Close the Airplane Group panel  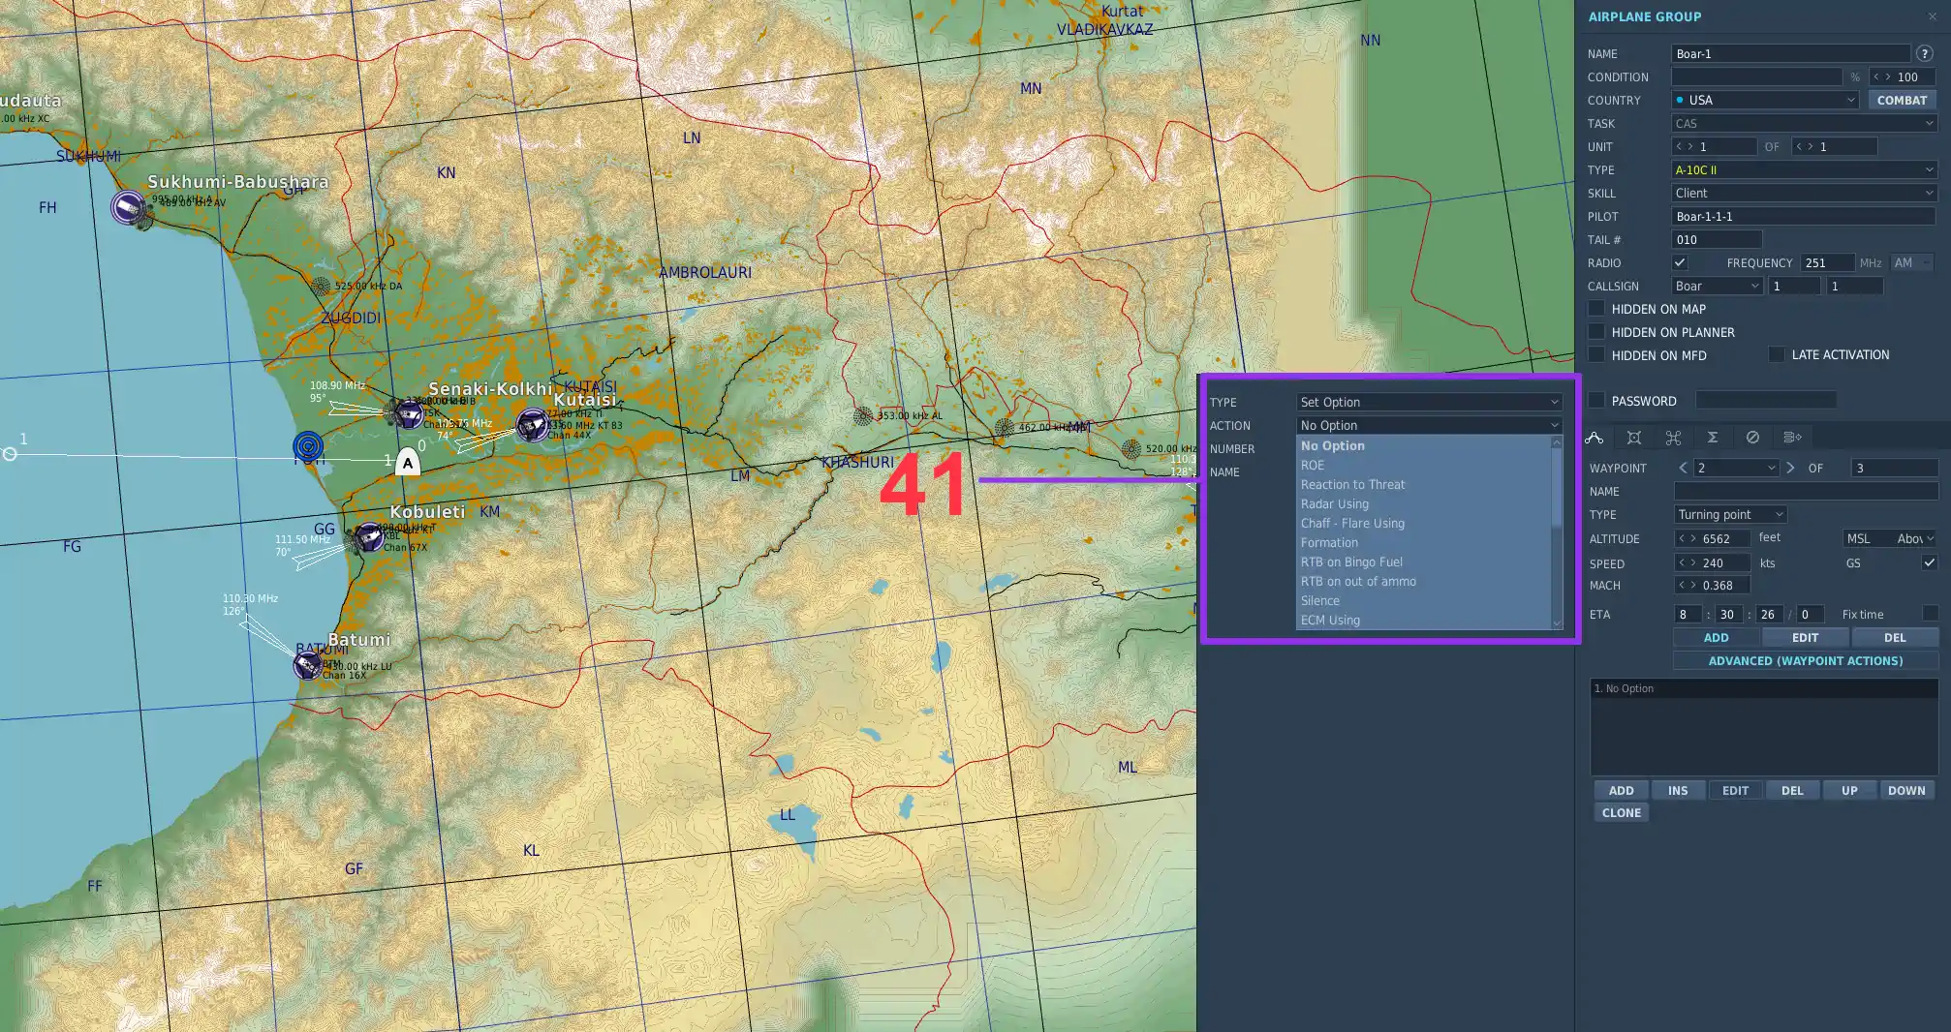coord(1933,16)
